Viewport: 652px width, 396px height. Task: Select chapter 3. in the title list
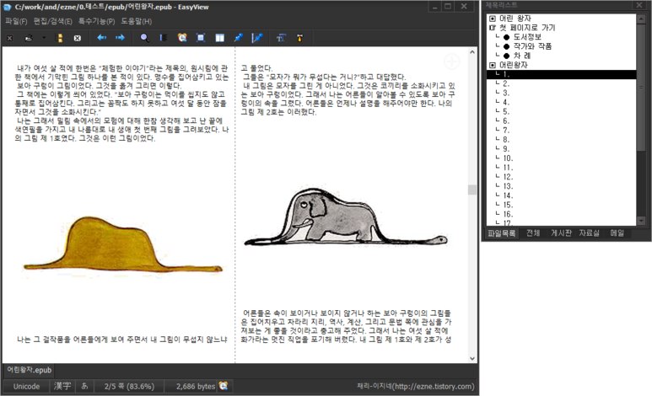click(506, 93)
